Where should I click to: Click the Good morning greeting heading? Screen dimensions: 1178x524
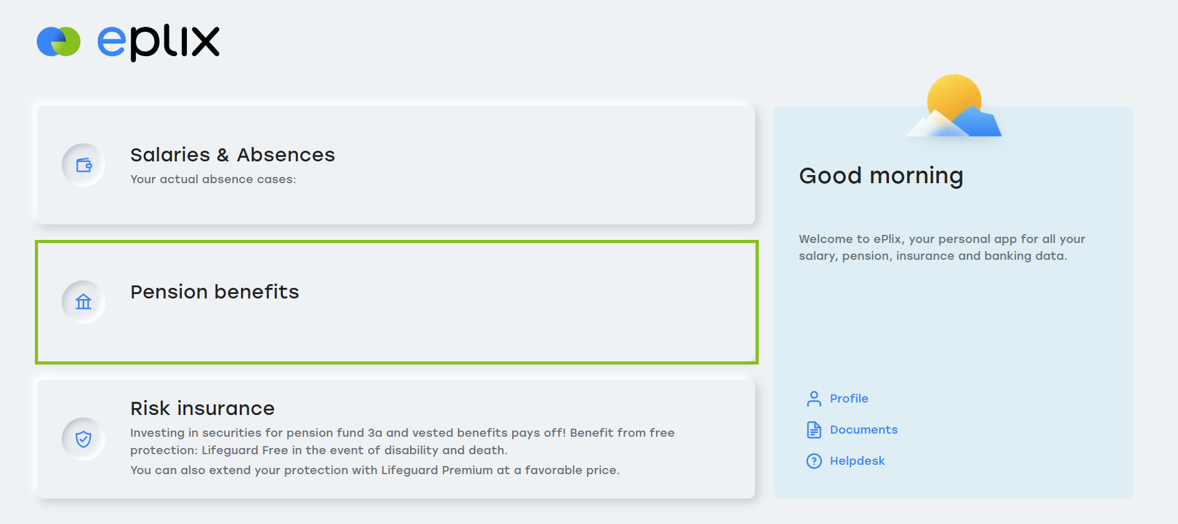pyautogui.click(x=881, y=176)
